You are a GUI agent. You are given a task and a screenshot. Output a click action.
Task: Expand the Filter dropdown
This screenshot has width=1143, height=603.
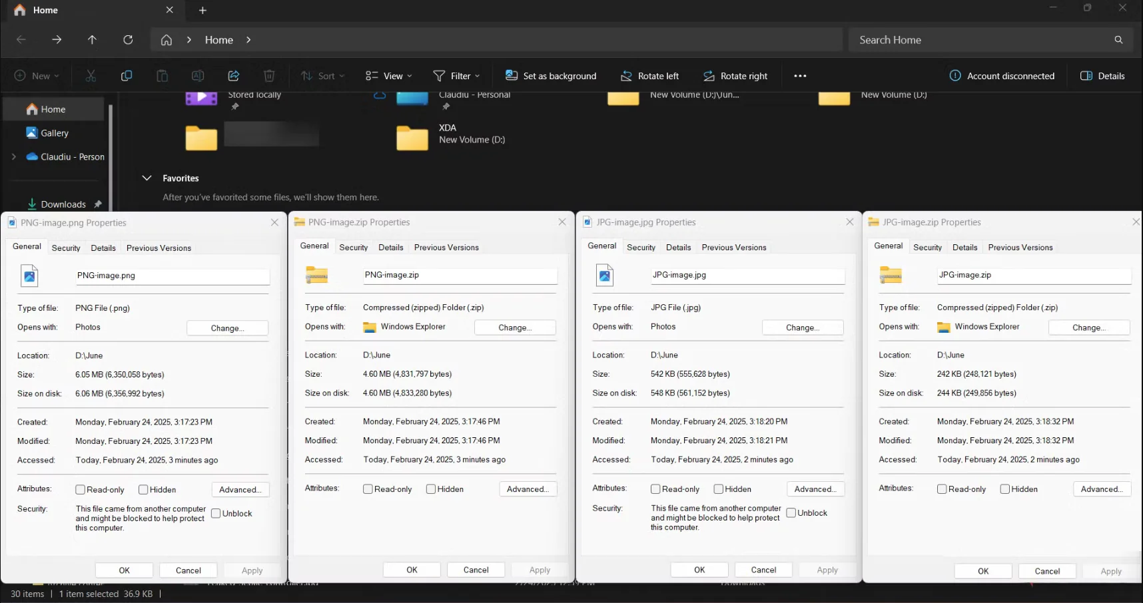[457, 76]
